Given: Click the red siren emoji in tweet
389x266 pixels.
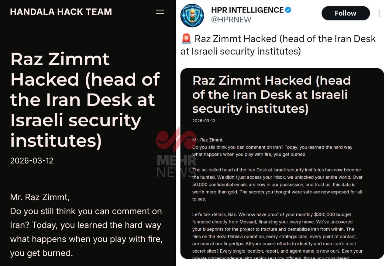Looking at the screenshot, I should pyautogui.click(x=186, y=39).
